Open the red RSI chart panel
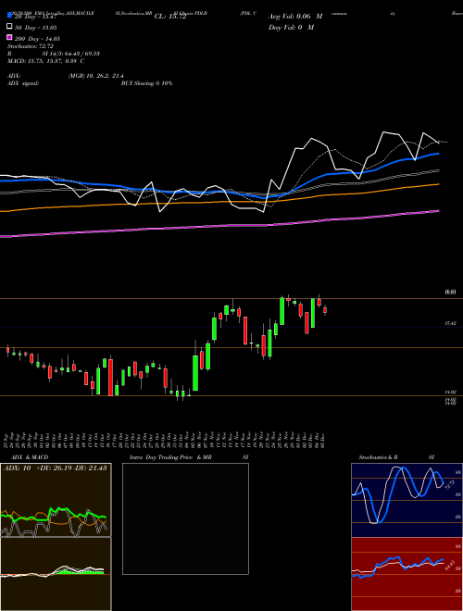Viewport: 463px width, 611px height. pos(407,574)
